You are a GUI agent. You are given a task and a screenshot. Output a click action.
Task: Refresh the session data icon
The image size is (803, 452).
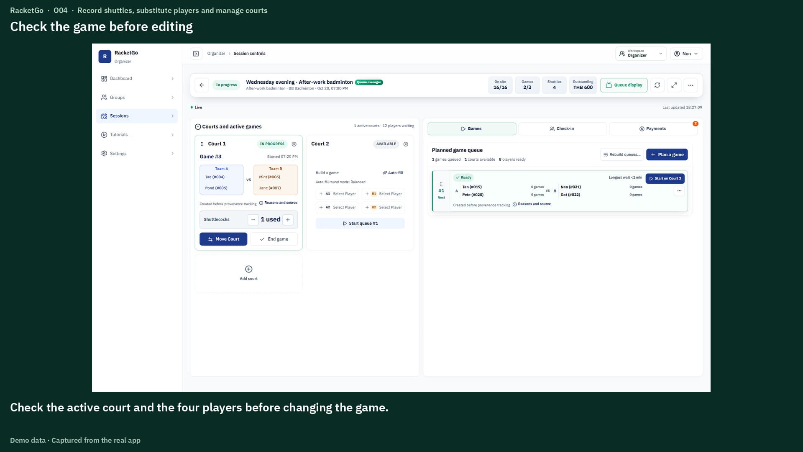click(x=657, y=85)
